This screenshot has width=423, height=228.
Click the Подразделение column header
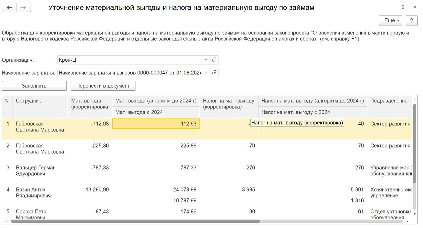[389, 101]
